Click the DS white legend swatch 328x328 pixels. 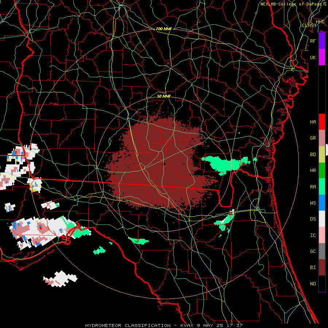pos(322,219)
